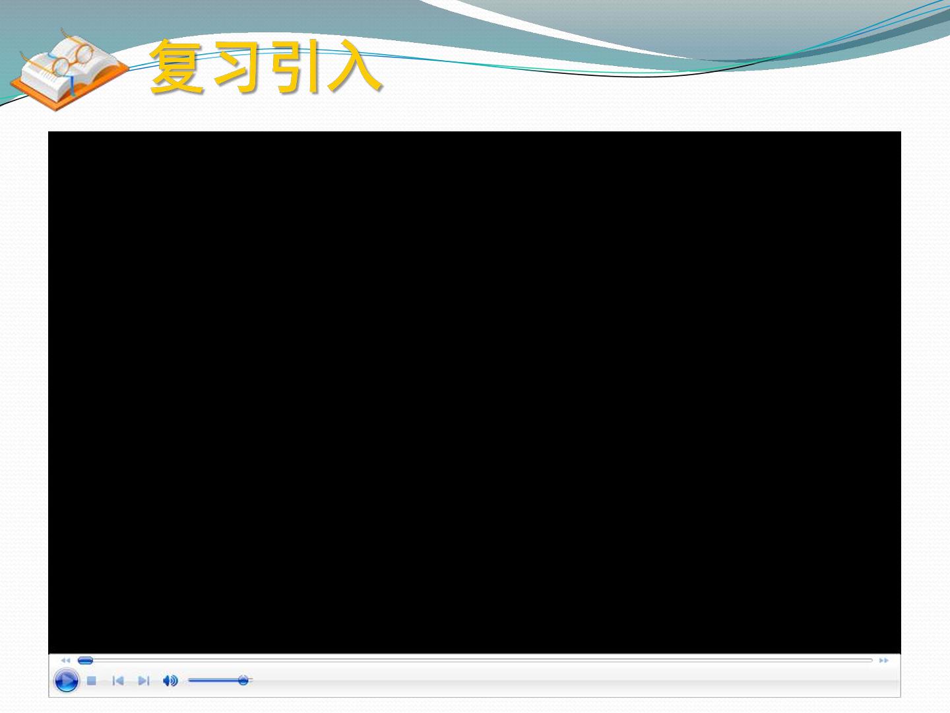Click the blue Play button
This screenshot has height=713, width=950.
coord(66,680)
